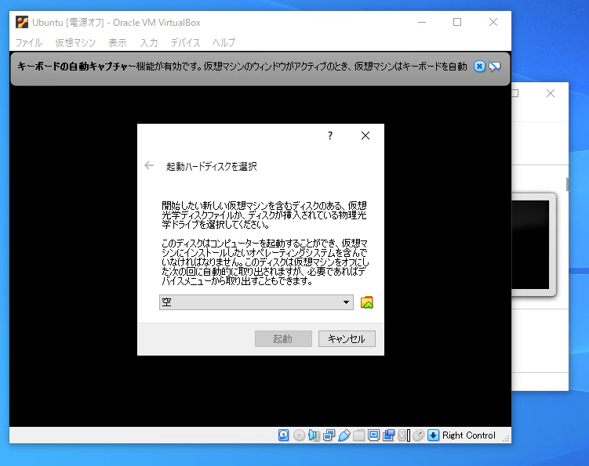Screen dimensions: 589x466
Task: Click the keyboard auto-capture notification message
Action: pyautogui.click(x=242, y=67)
